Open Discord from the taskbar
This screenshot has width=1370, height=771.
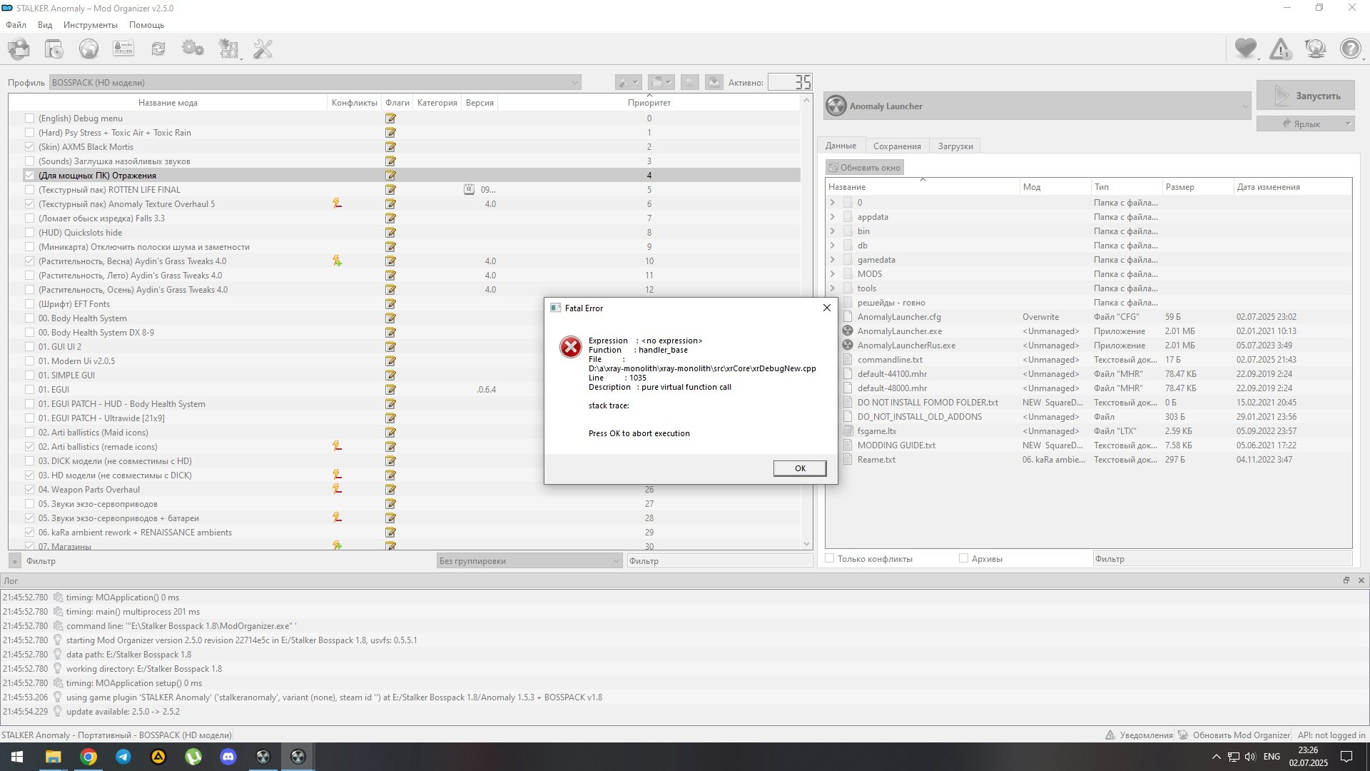228,757
